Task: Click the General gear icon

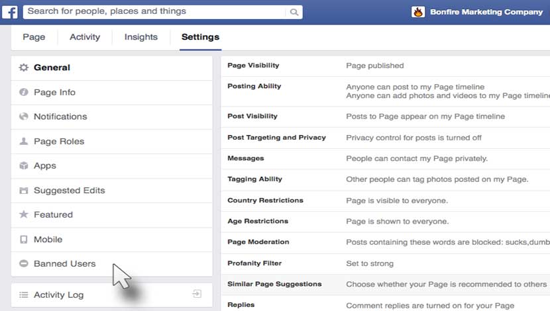Action: click(24, 67)
